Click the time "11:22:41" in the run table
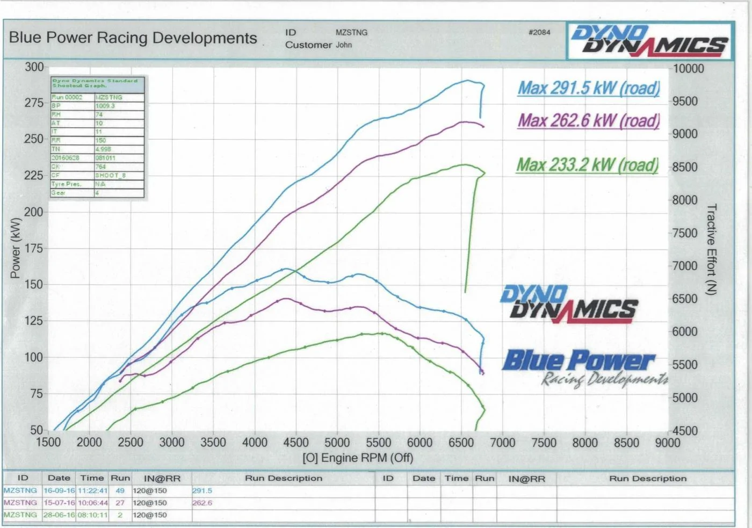 92,490
